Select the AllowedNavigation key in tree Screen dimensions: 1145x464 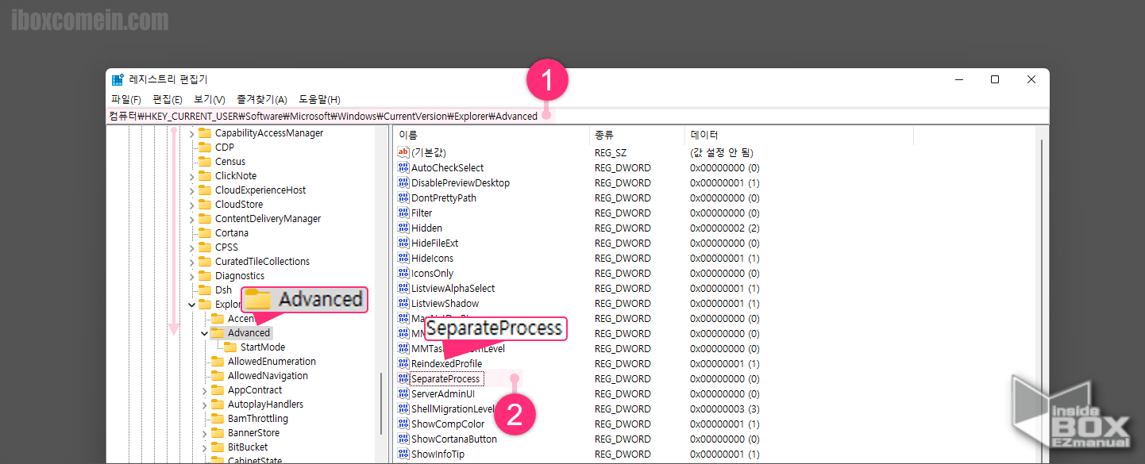(268, 376)
